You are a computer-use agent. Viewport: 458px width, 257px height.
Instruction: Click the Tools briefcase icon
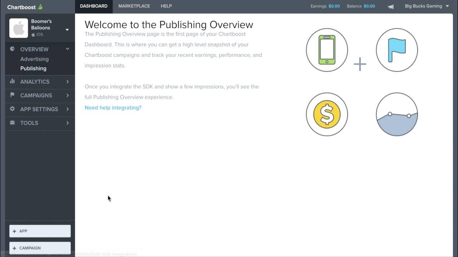[x=13, y=122]
